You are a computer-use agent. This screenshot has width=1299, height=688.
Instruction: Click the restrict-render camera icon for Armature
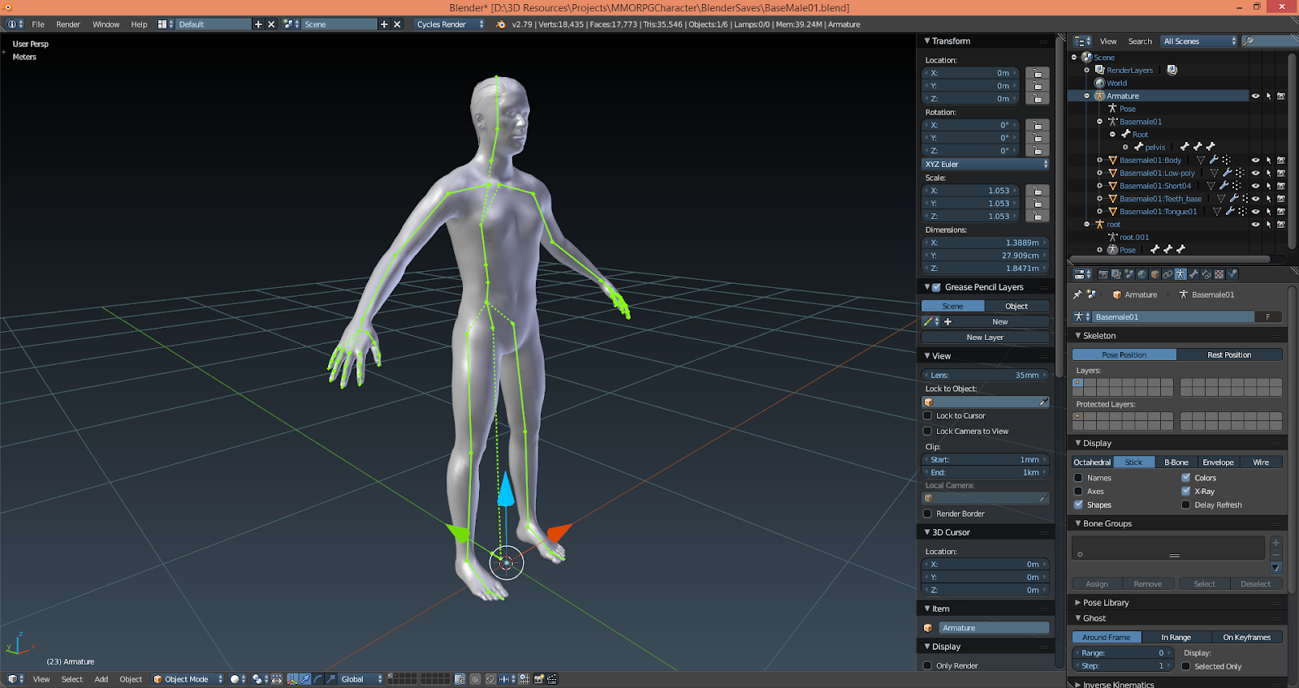tap(1281, 96)
